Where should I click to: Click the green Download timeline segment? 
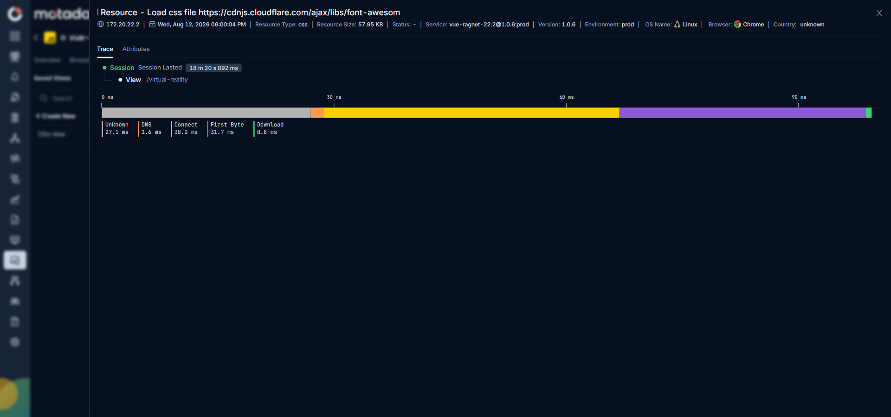pos(869,113)
